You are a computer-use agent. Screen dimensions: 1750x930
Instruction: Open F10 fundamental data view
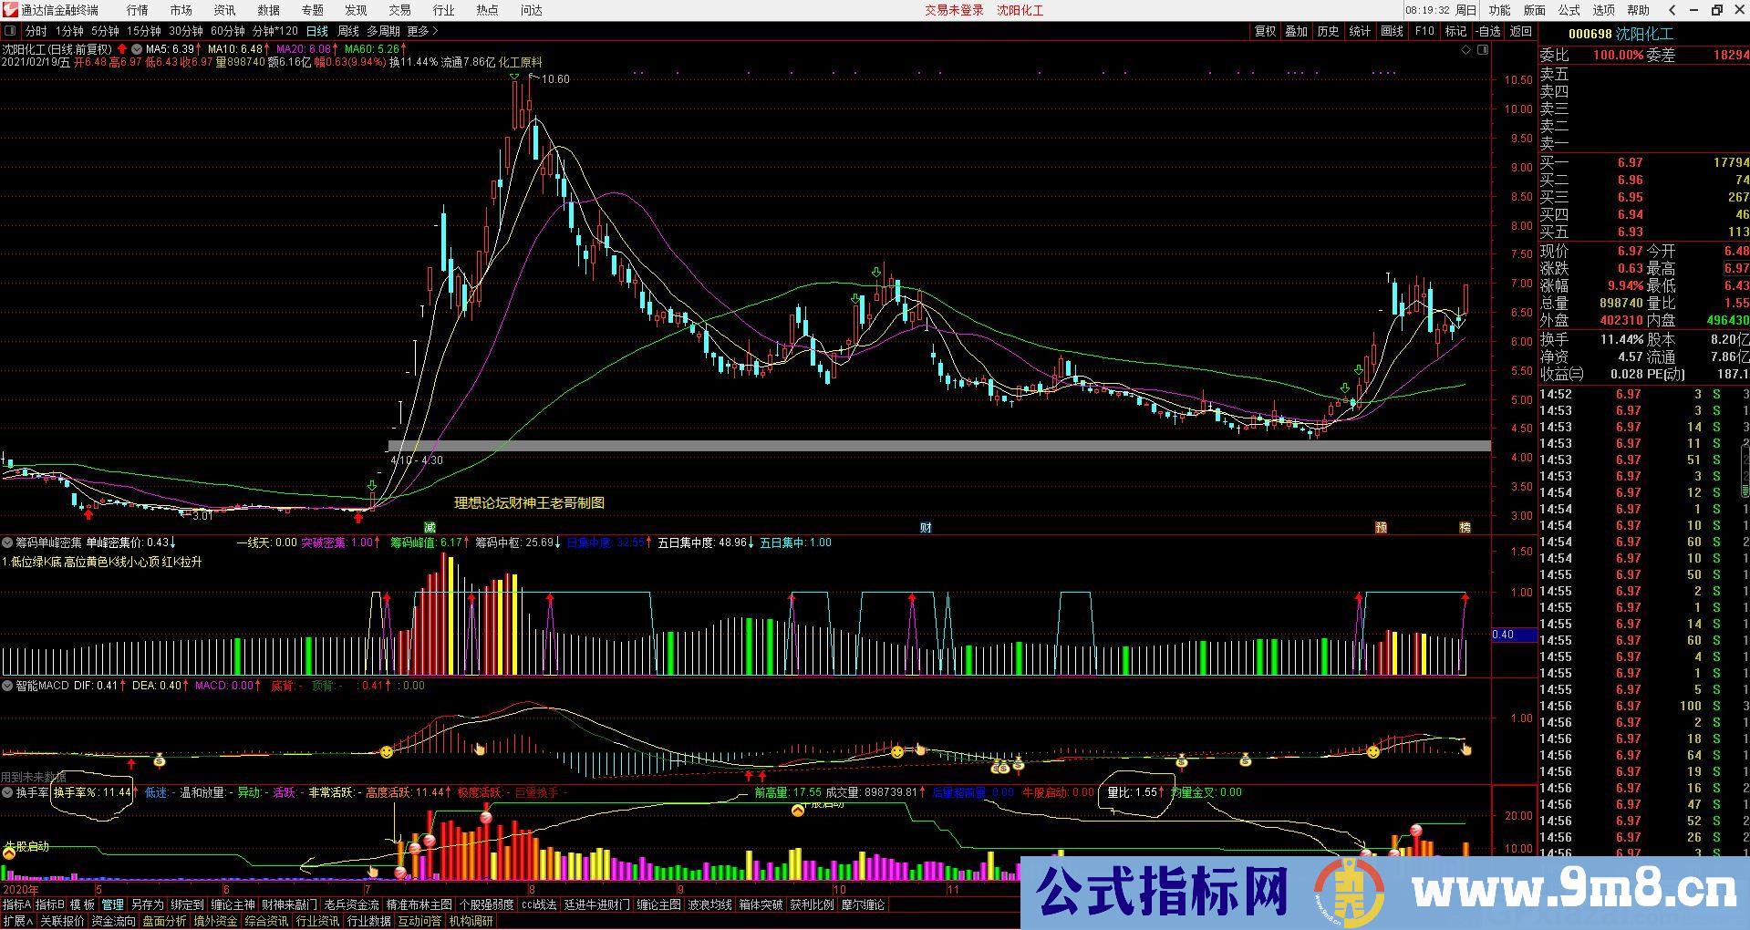pyautogui.click(x=1423, y=30)
